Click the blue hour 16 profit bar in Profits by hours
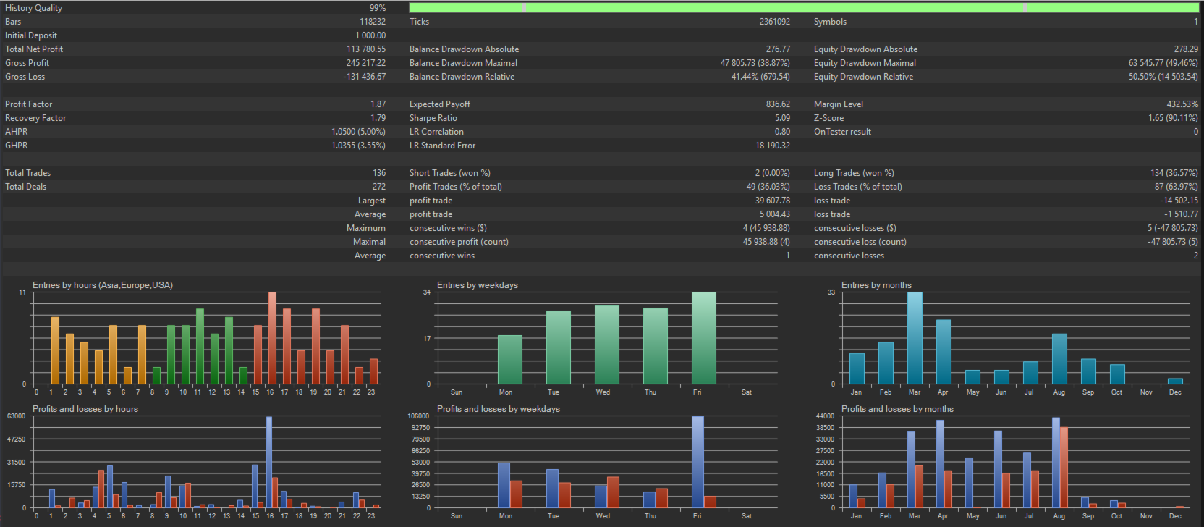Image resolution: width=1204 pixels, height=527 pixels. tap(269, 462)
